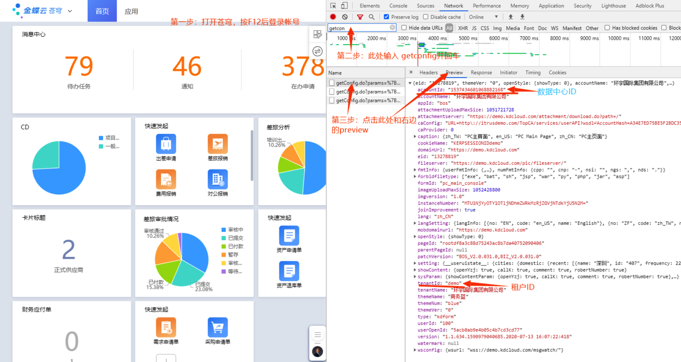
Task: Click the 出差申请 business trip icon
Action: pos(166,144)
